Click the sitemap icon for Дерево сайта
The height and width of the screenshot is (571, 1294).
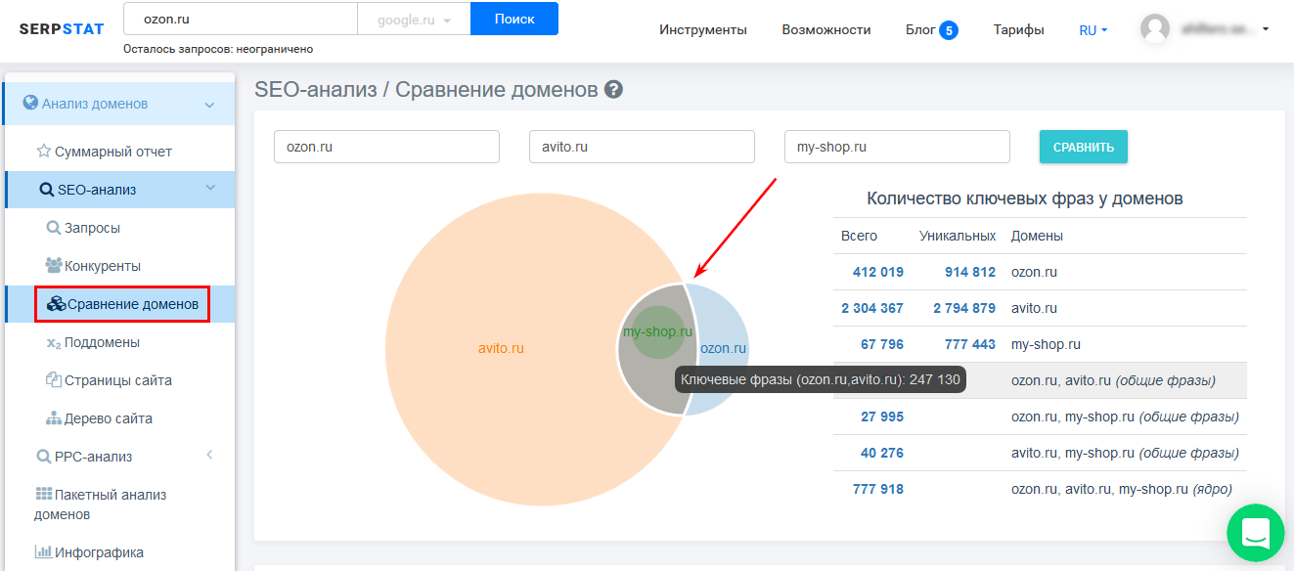click(x=54, y=418)
